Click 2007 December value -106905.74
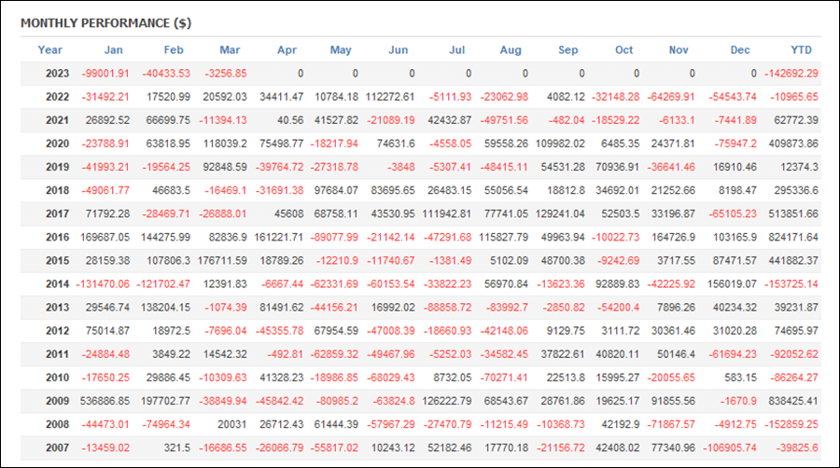The image size is (840, 468). [x=730, y=447]
